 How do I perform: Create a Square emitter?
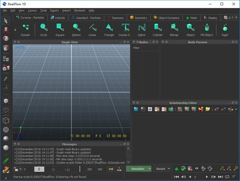tap(60, 30)
